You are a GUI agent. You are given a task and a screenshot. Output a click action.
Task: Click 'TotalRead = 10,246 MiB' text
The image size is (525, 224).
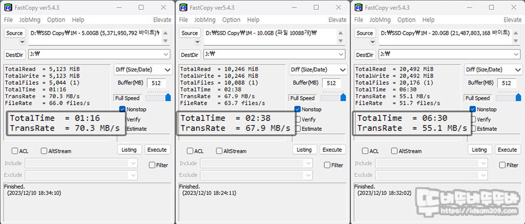[219, 69]
